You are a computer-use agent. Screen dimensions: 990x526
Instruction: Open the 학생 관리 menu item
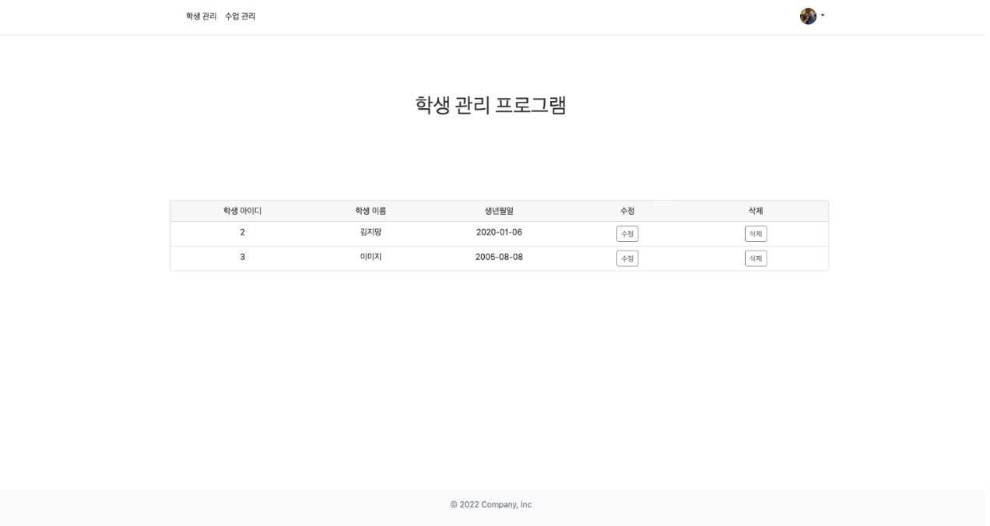pos(201,16)
